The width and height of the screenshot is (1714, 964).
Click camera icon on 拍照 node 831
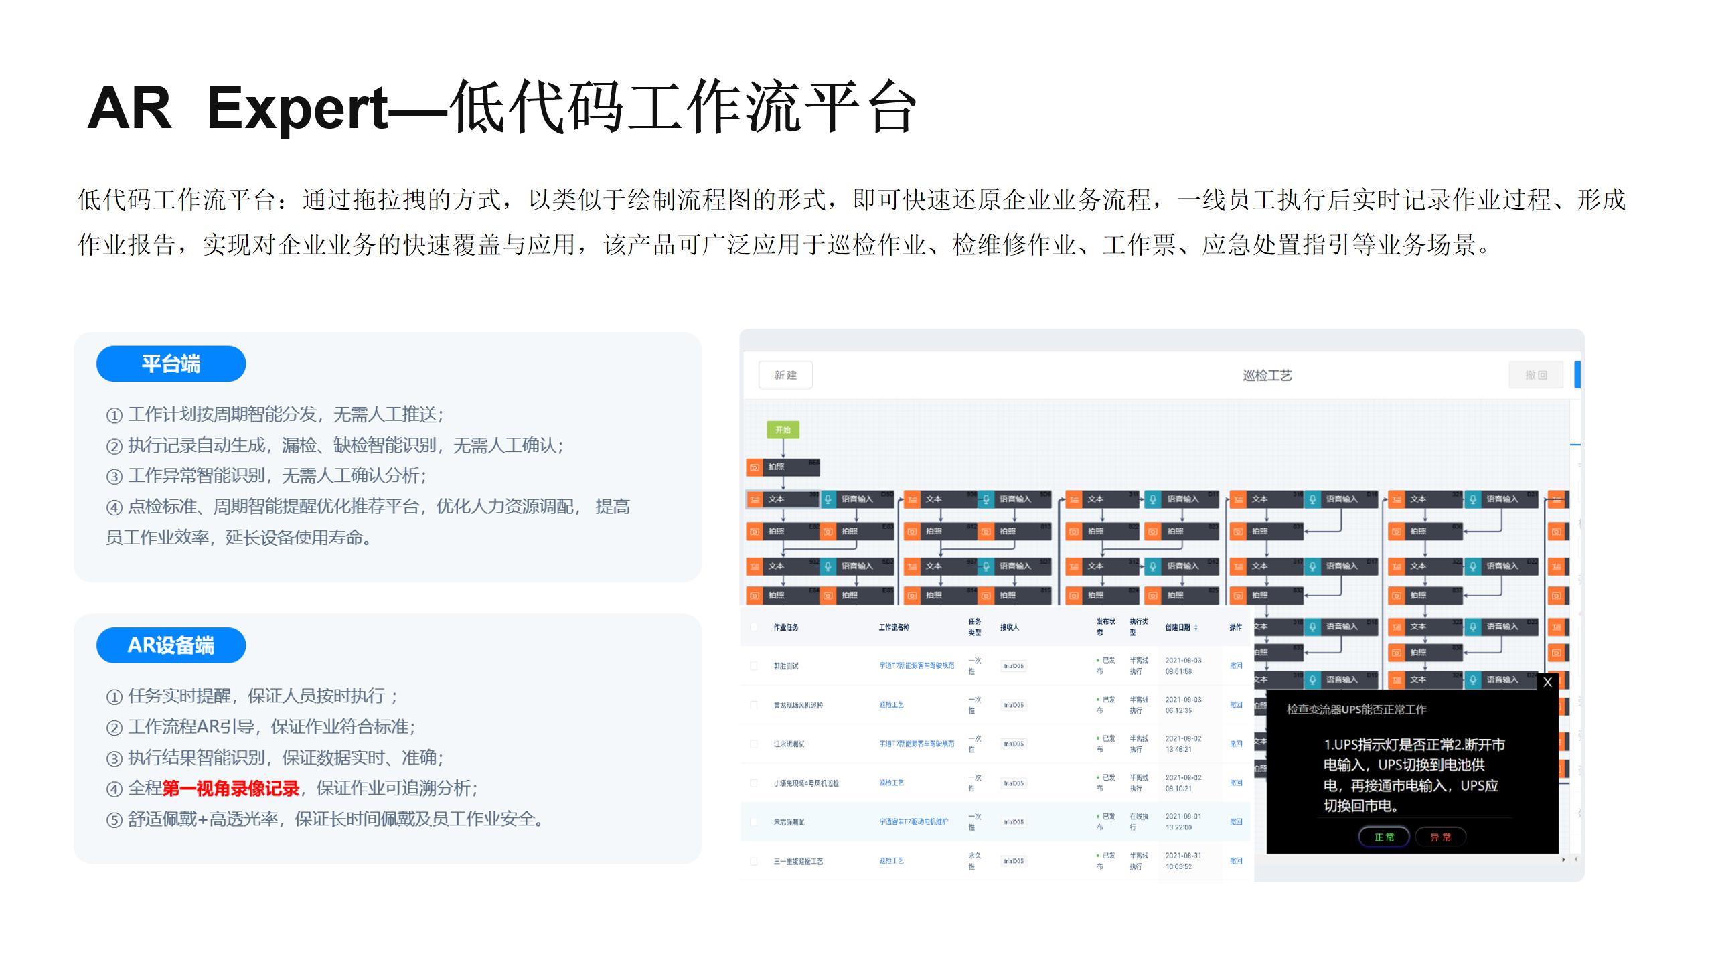(1238, 532)
